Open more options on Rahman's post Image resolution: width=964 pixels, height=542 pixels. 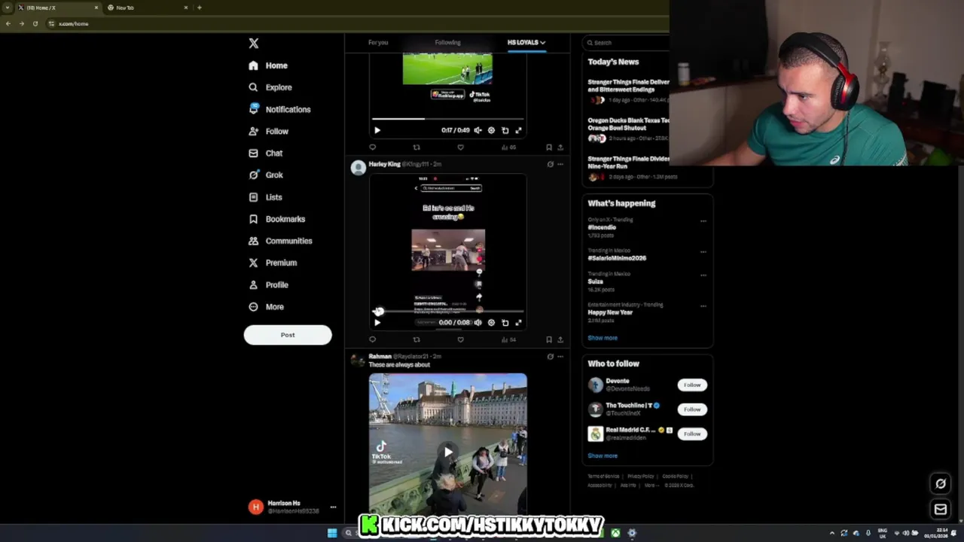click(x=560, y=356)
